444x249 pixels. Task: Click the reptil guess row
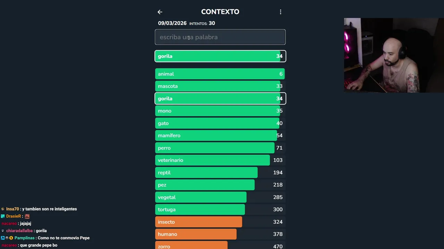(220, 173)
